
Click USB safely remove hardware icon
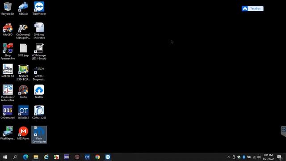point(234,157)
